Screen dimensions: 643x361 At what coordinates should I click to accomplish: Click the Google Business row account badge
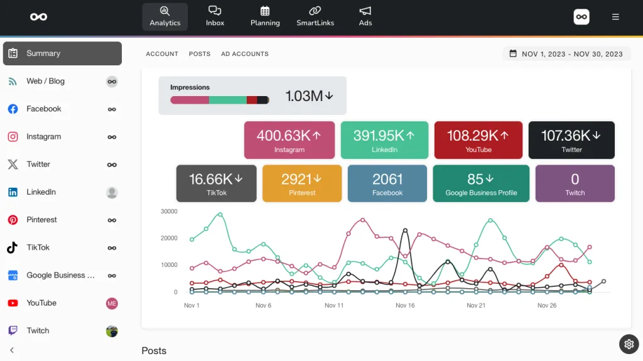[x=112, y=276]
